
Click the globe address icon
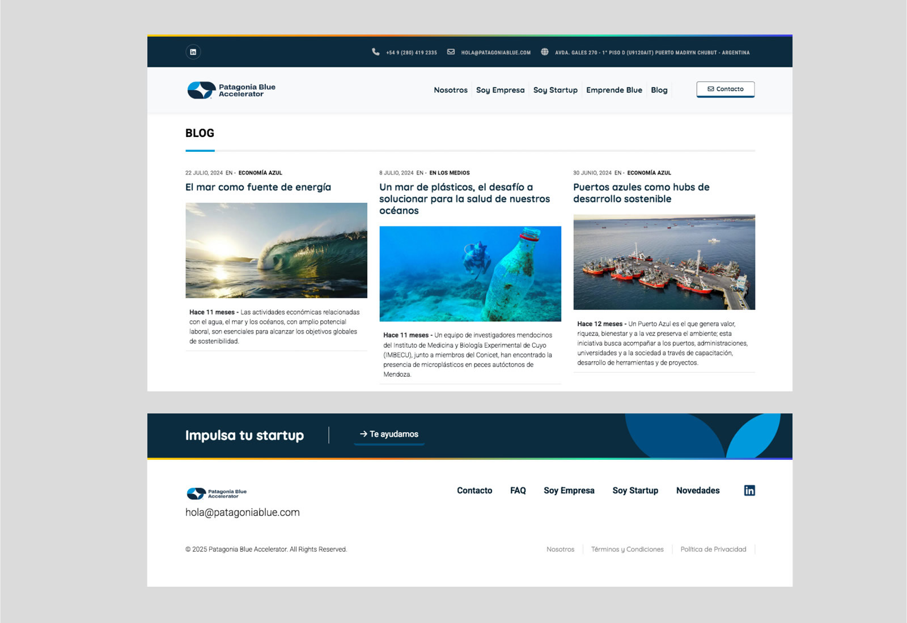[544, 52]
